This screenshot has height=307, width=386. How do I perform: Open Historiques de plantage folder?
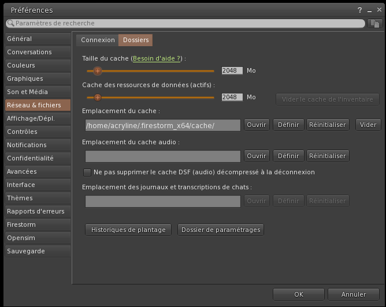tap(128, 230)
